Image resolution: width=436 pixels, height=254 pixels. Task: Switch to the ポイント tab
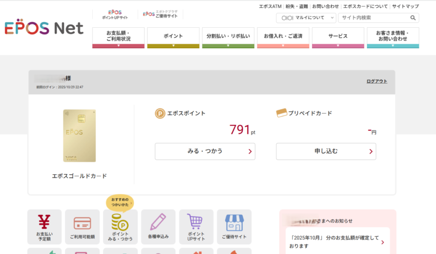[x=173, y=36]
